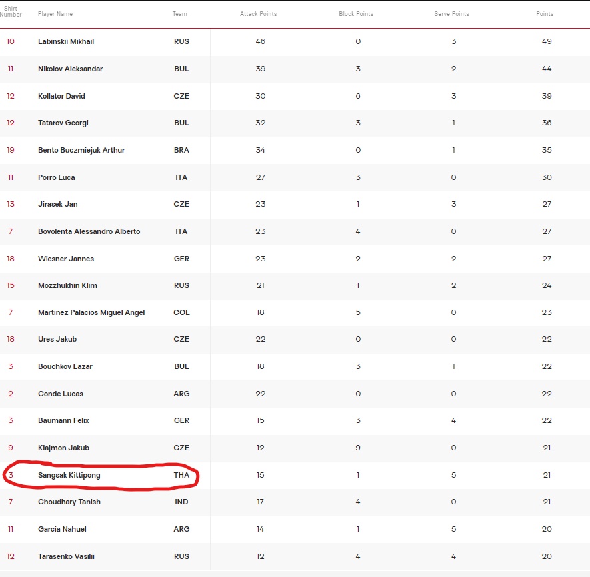Select player Baumann Felix
The image size is (590, 577).
coord(63,420)
